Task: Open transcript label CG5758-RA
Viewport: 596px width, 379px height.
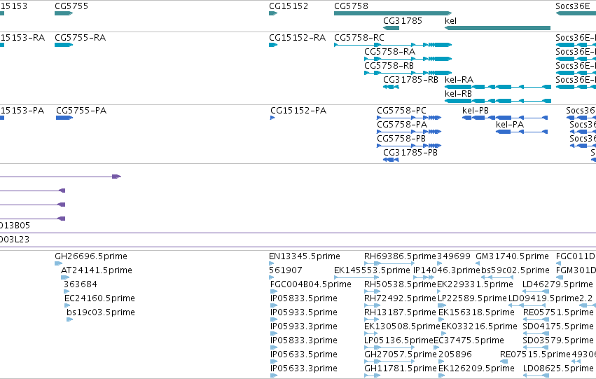Action: coord(389,52)
